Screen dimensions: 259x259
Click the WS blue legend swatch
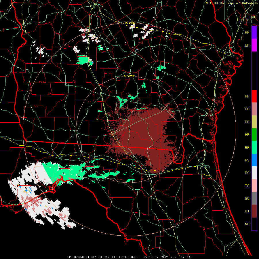point(254,160)
